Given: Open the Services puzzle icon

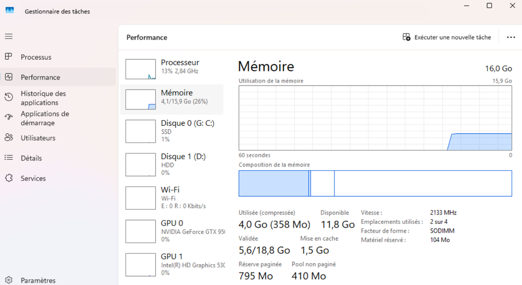Looking at the screenshot, I should pyautogui.click(x=9, y=179).
